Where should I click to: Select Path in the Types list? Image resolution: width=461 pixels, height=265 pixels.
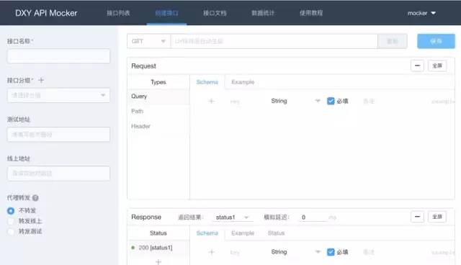[x=158, y=112]
